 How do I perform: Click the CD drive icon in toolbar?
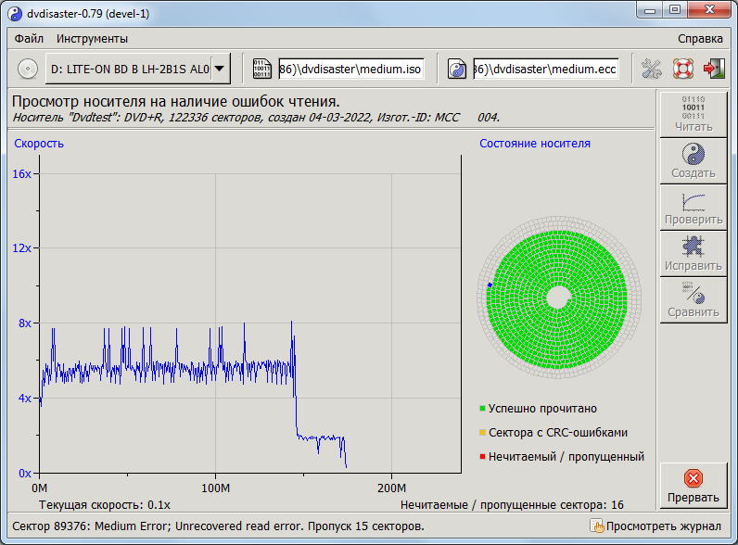tap(28, 69)
